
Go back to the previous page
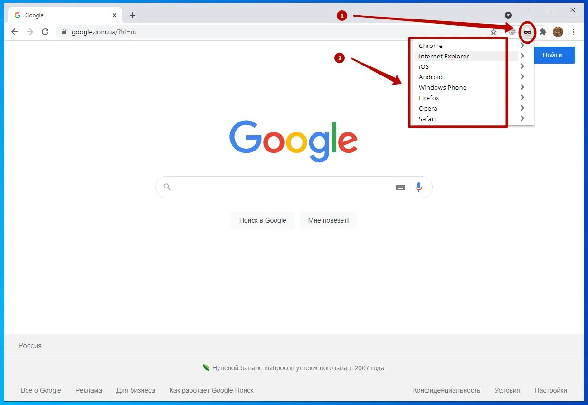click(15, 32)
